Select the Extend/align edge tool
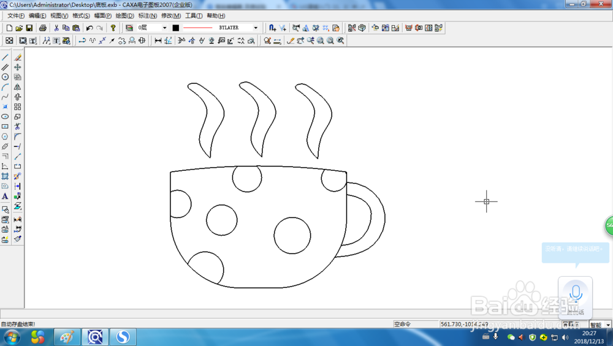The width and height of the screenshot is (613, 346). (x=18, y=146)
